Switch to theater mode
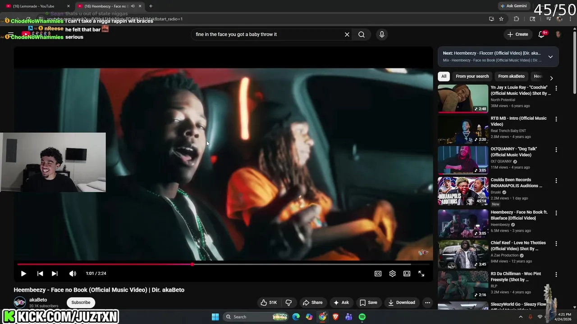 point(407,274)
